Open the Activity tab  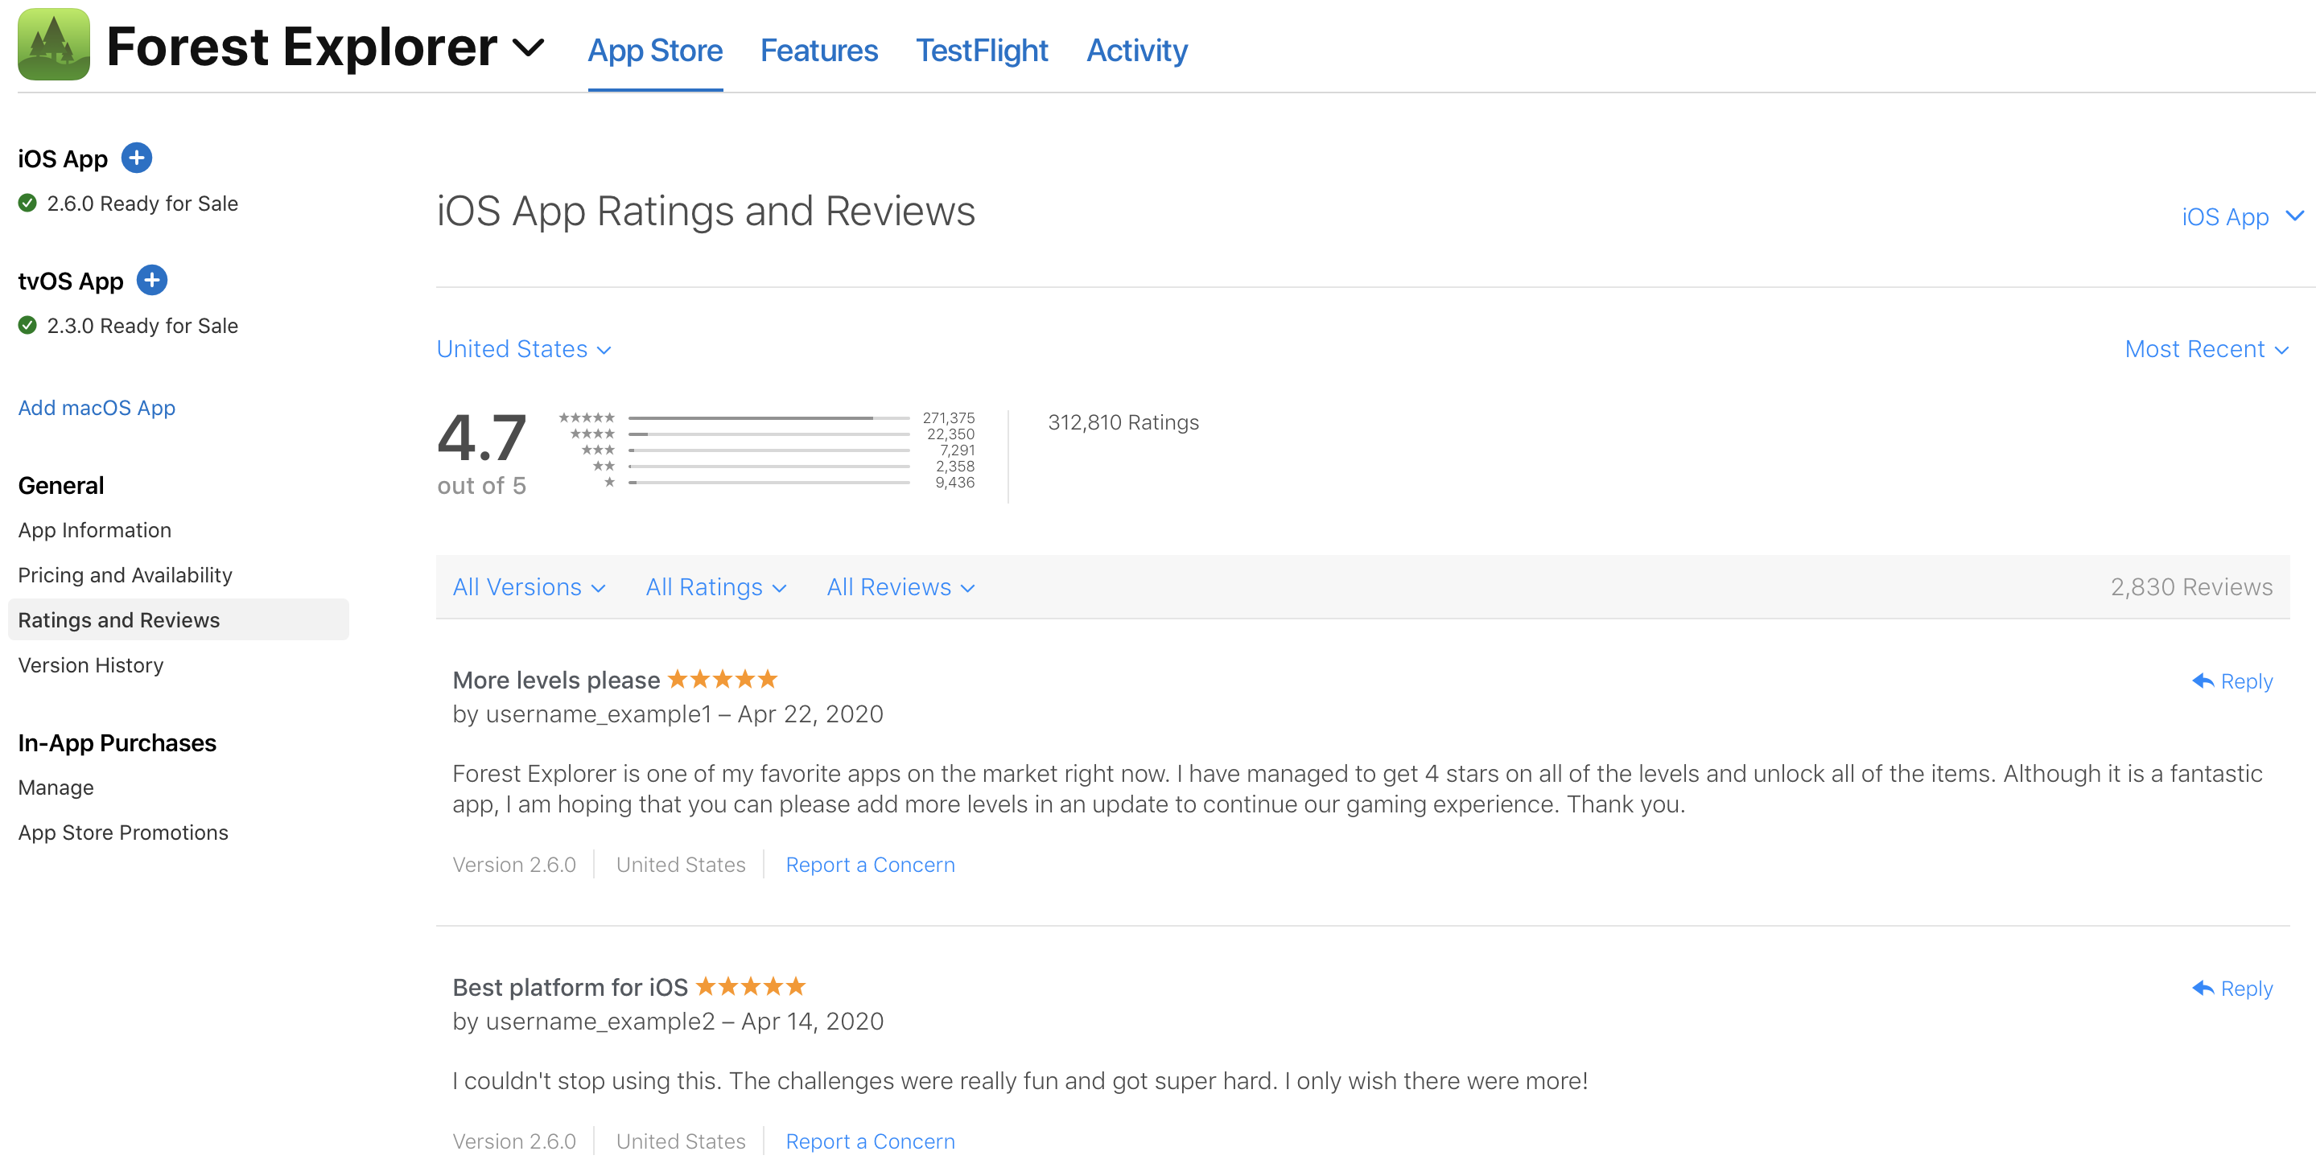[x=1136, y=51]
